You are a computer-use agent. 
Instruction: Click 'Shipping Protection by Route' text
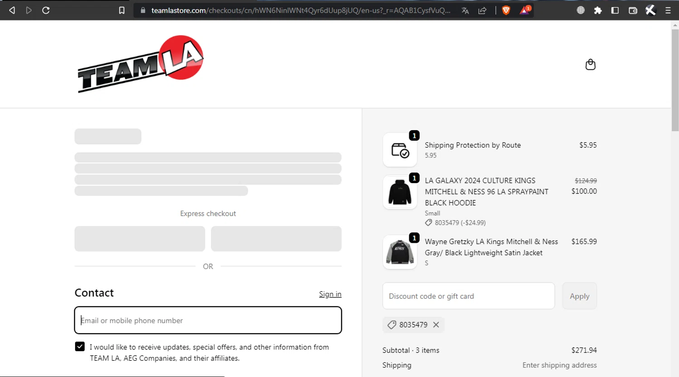pos(473,145)
